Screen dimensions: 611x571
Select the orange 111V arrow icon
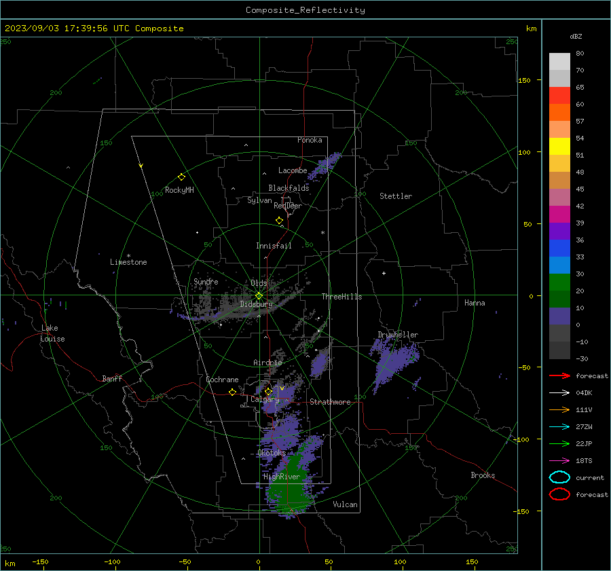(559, 409)
